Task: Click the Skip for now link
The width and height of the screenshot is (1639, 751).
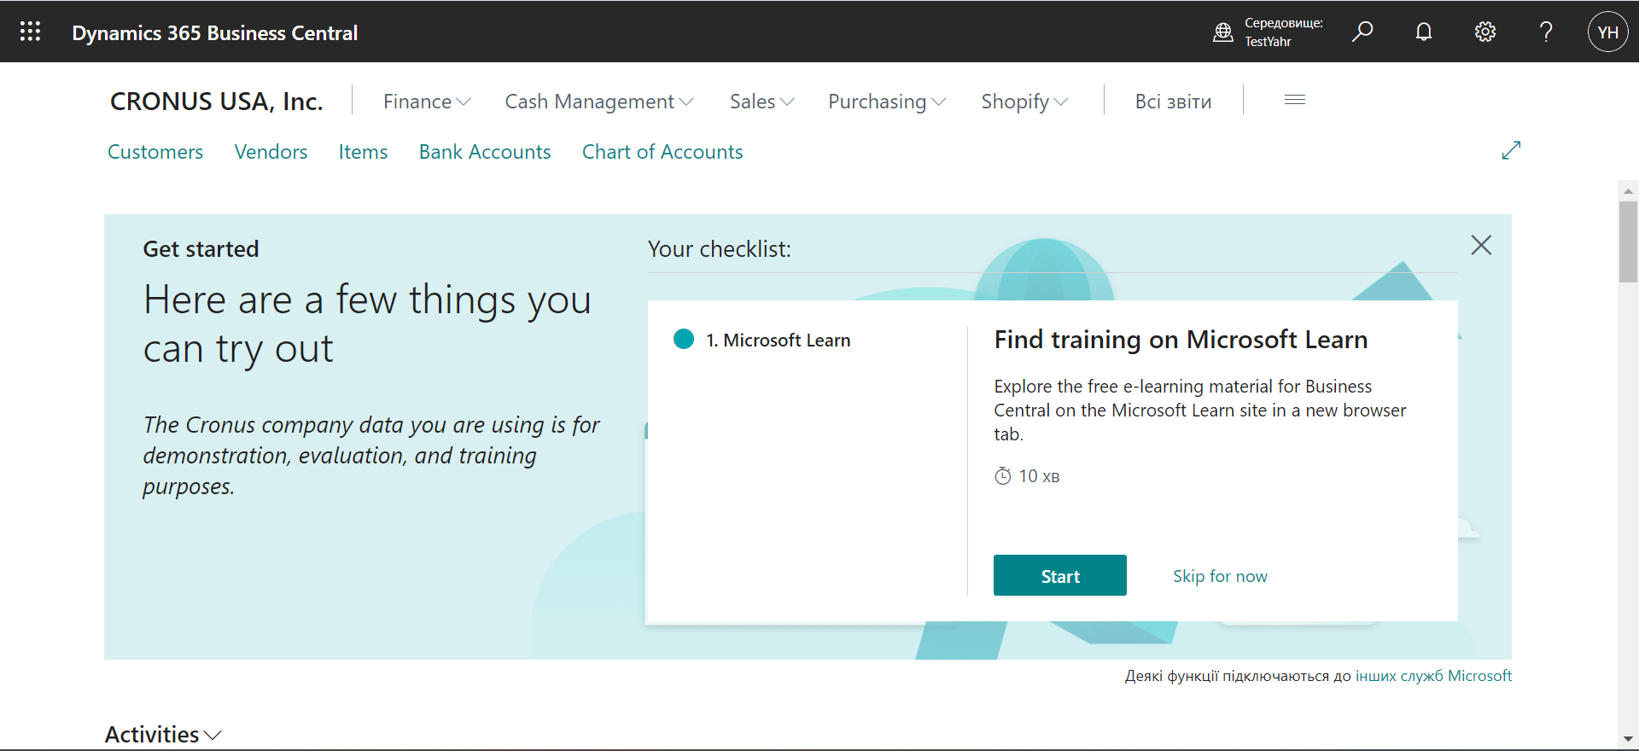Action: (x=1219, y=576)
